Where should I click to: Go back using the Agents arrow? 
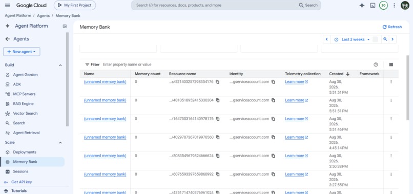(x=8, y=39)
